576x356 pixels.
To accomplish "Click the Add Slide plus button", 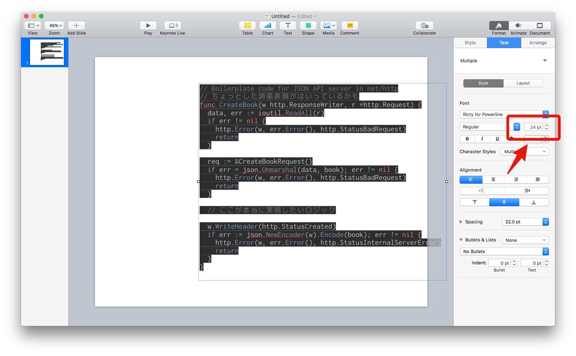I will (76, 26).
